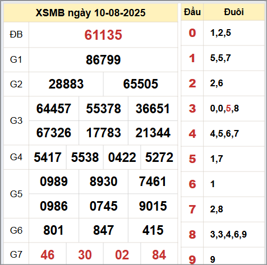Click the G7 row label
This screenshot has width=267, height=265.
pos(16,254)
